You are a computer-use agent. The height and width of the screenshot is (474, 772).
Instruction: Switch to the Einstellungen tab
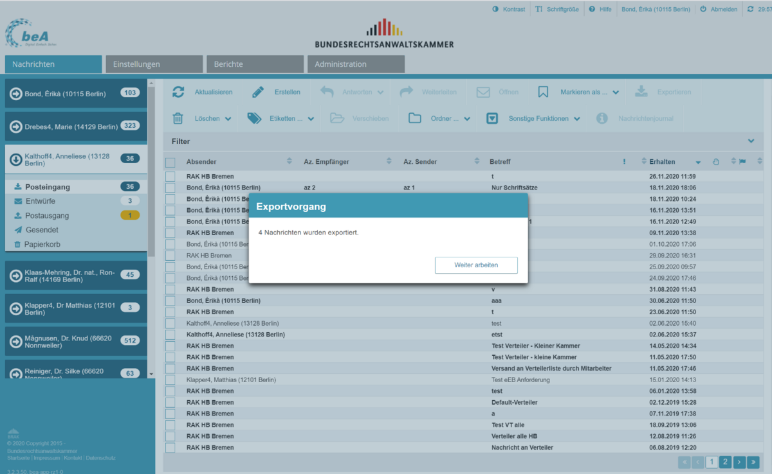tap(154, 64)
